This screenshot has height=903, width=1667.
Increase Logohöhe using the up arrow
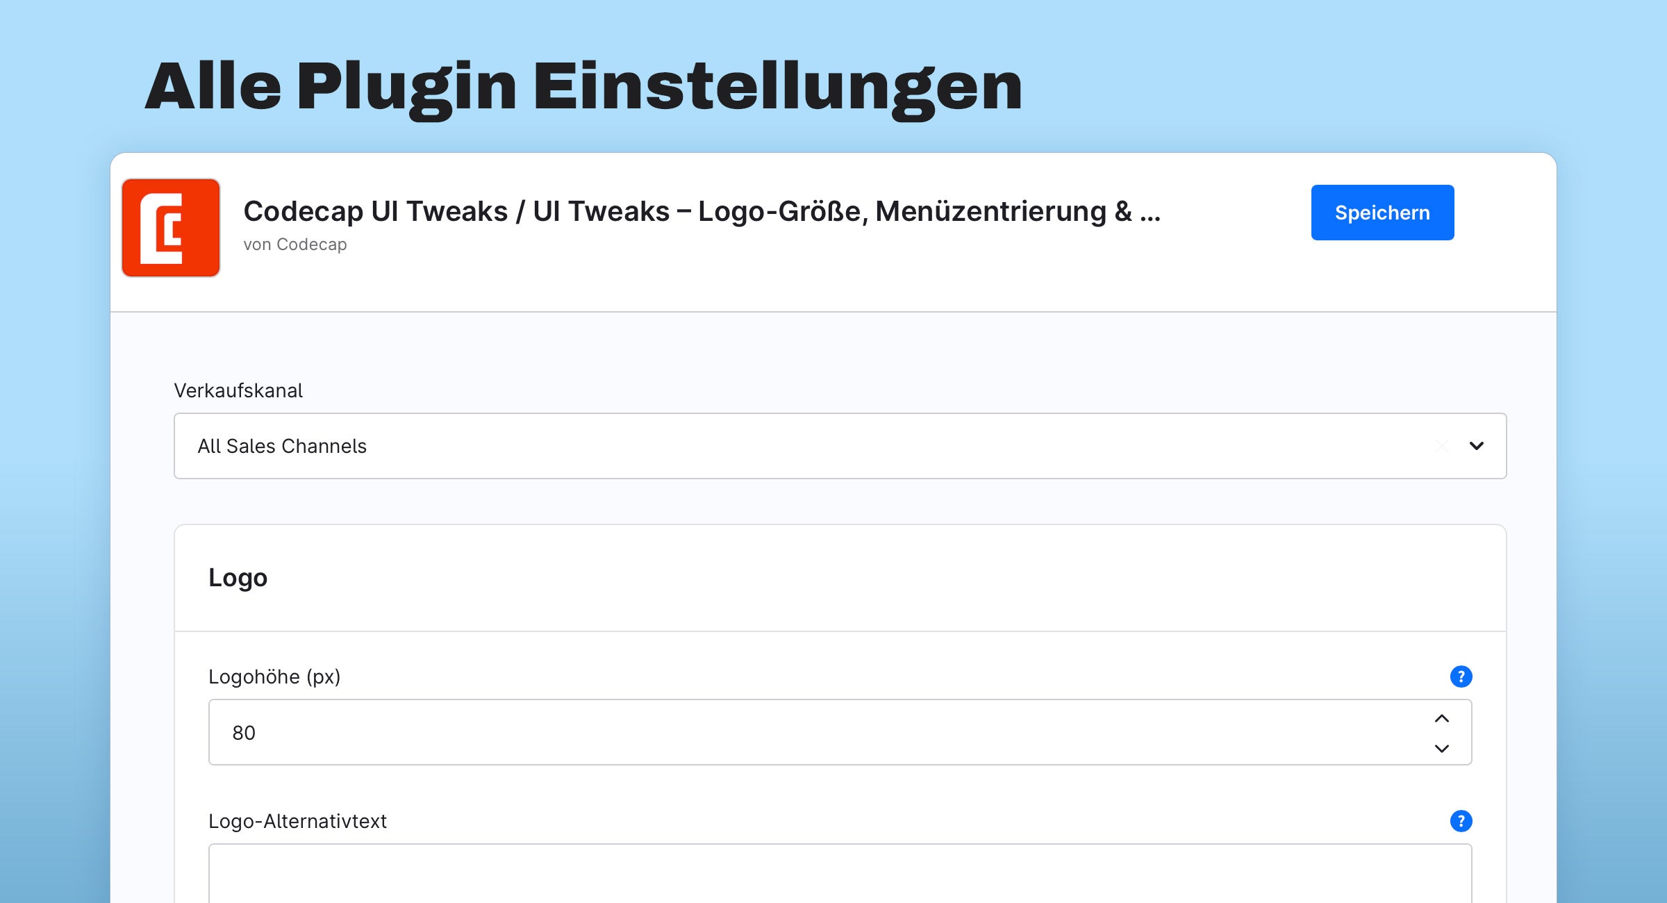(x=1442, y=718)
